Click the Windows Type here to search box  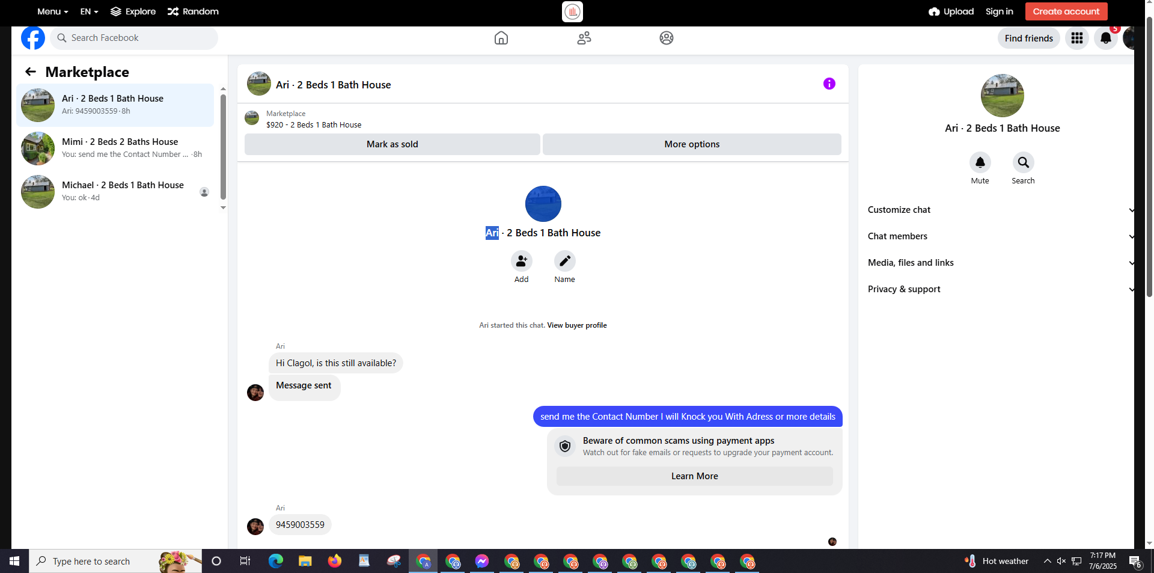coord(115,561)
